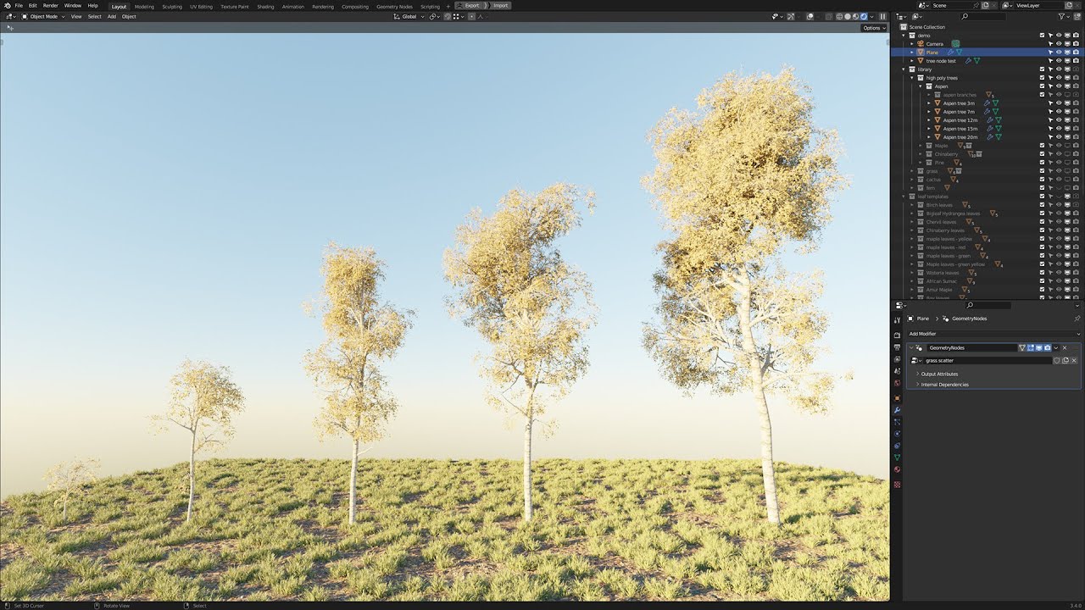Open the Object Constraints tab icon
The width and height of the screenshot is (1085, 610).
pos(897,446)
